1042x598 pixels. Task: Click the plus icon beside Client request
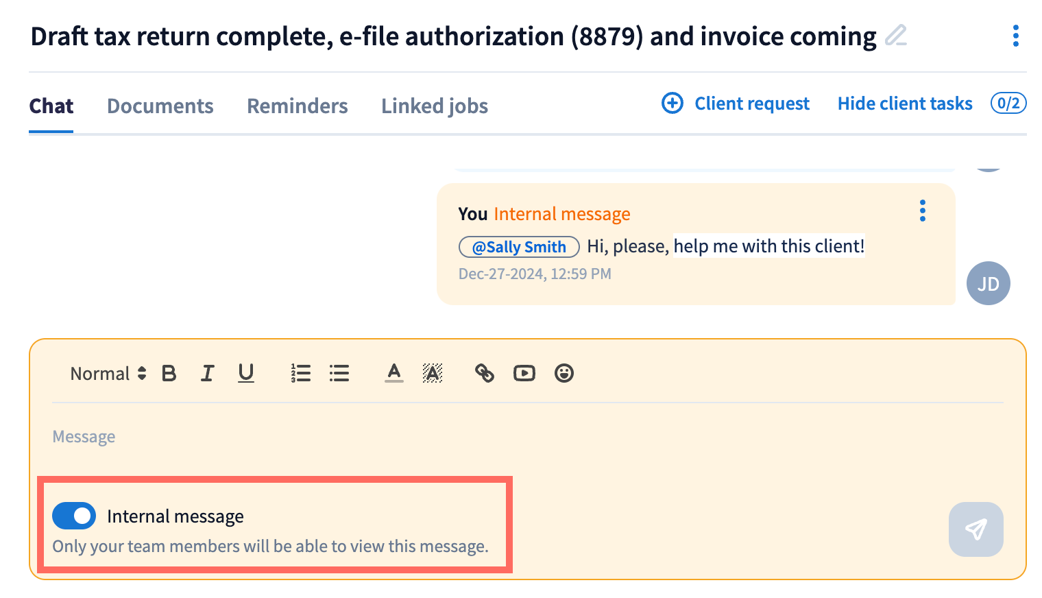(x=672, y=103)
